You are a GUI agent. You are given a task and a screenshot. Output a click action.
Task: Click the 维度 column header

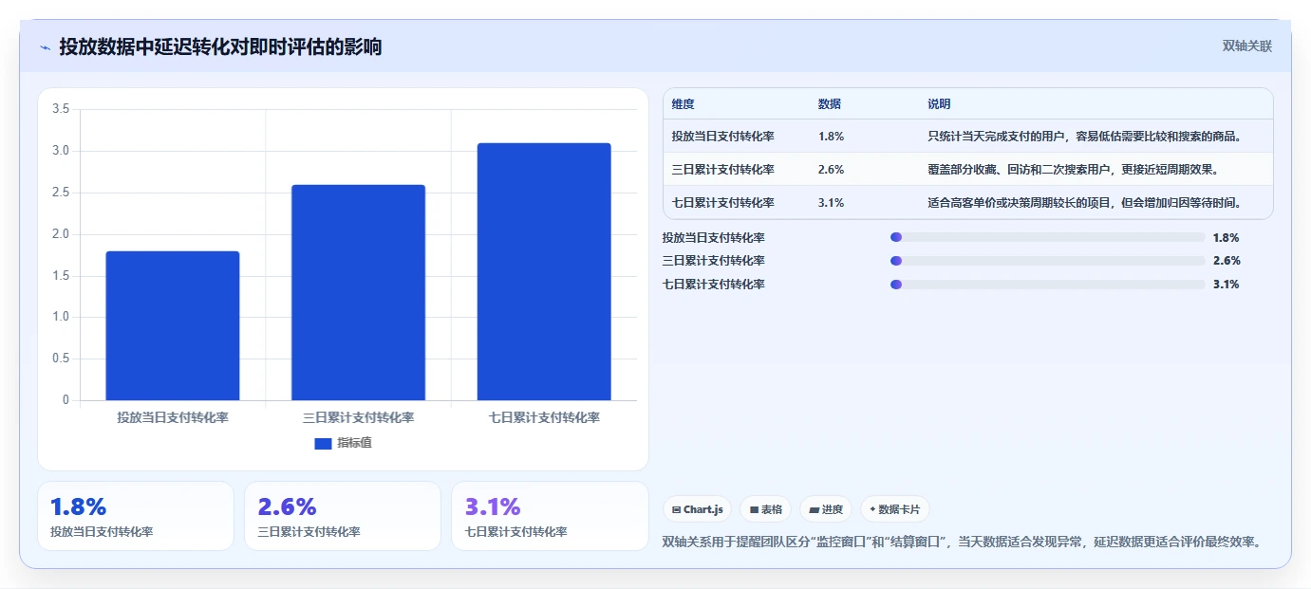683,104
